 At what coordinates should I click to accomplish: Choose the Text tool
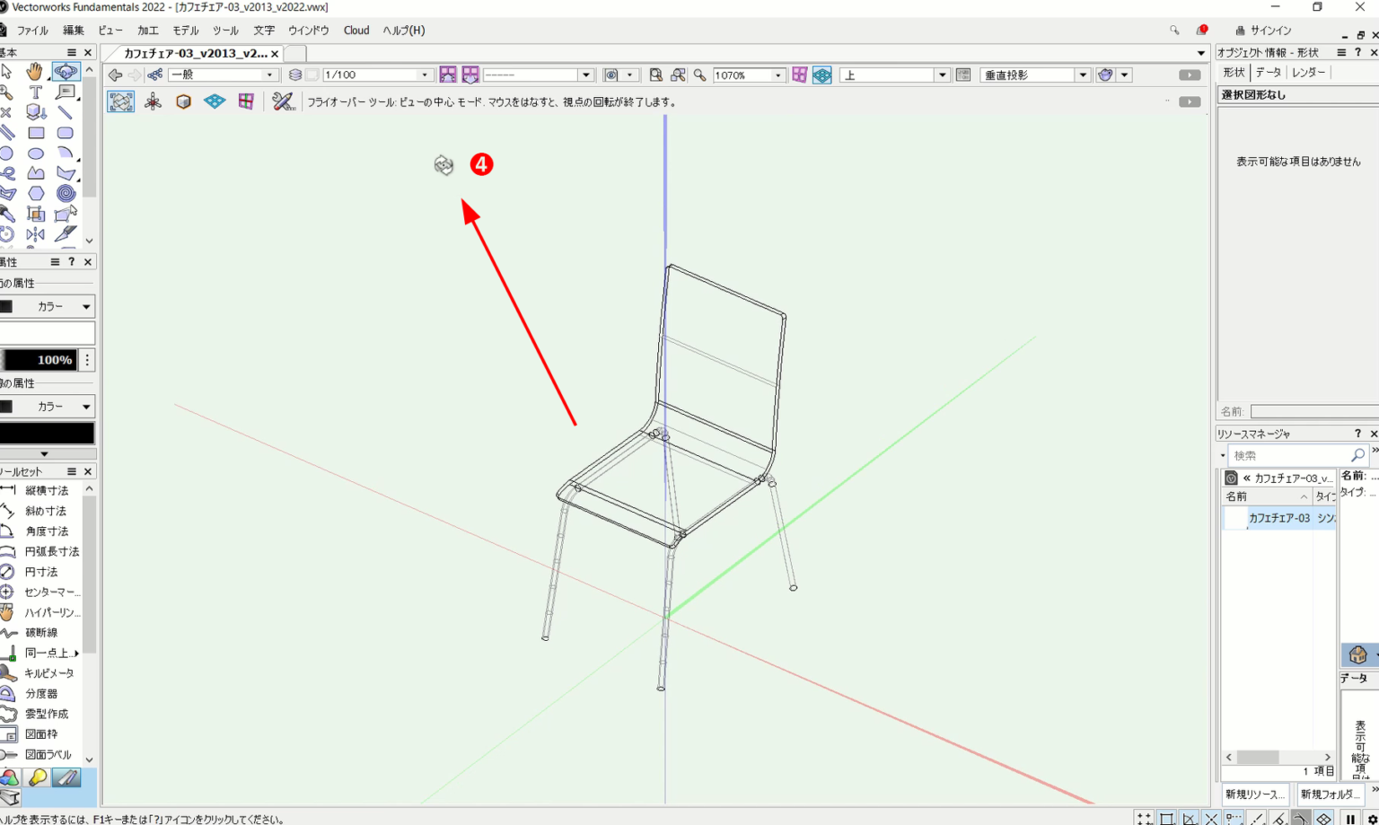35,92
